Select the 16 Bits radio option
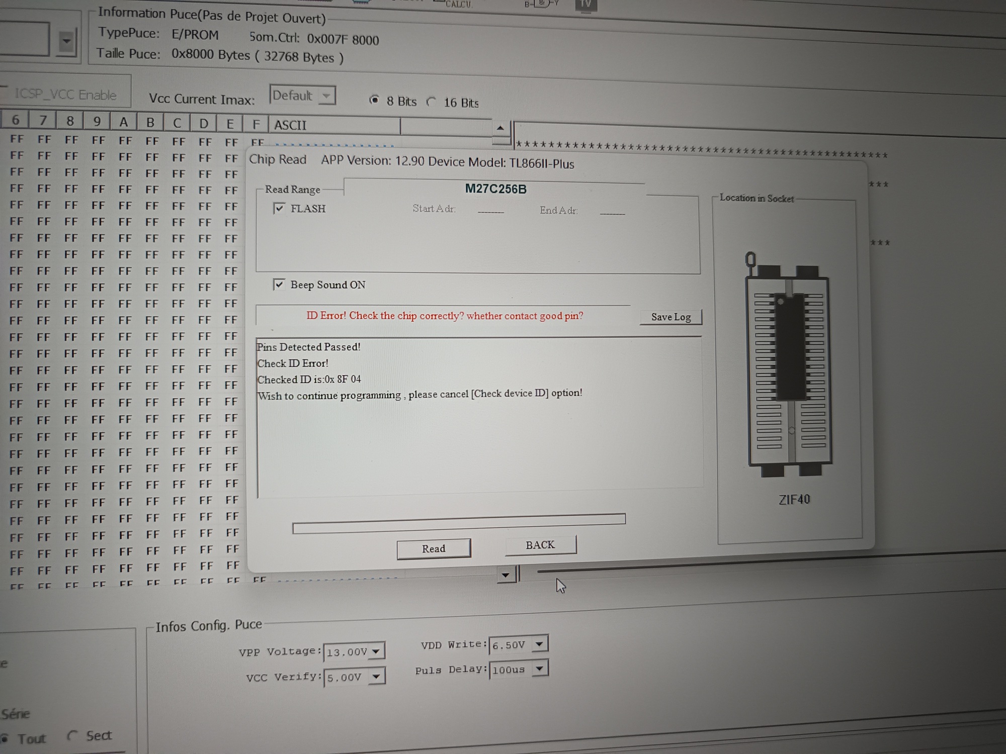This screenshot has height=754, width=1006. coord(432,102)
